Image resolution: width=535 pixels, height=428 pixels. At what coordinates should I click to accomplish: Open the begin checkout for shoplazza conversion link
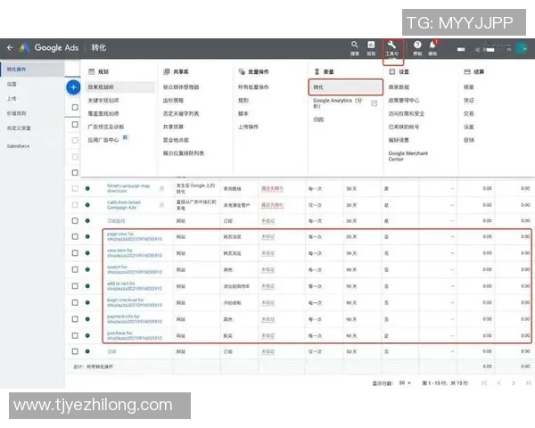pos(135,302)
